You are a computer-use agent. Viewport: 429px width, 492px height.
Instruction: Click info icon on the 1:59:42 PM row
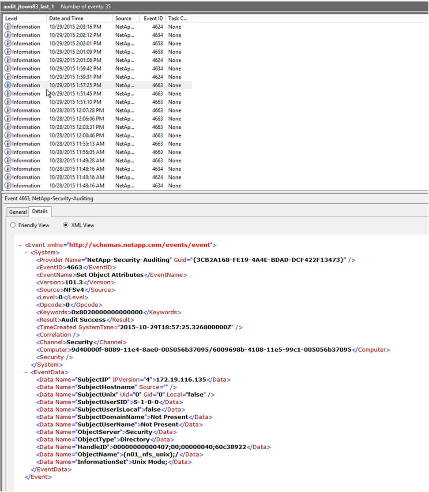point(8,69)
